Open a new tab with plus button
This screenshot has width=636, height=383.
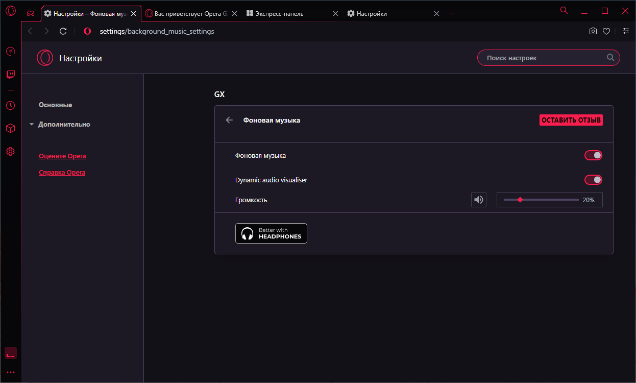click(x=452, y=13)
